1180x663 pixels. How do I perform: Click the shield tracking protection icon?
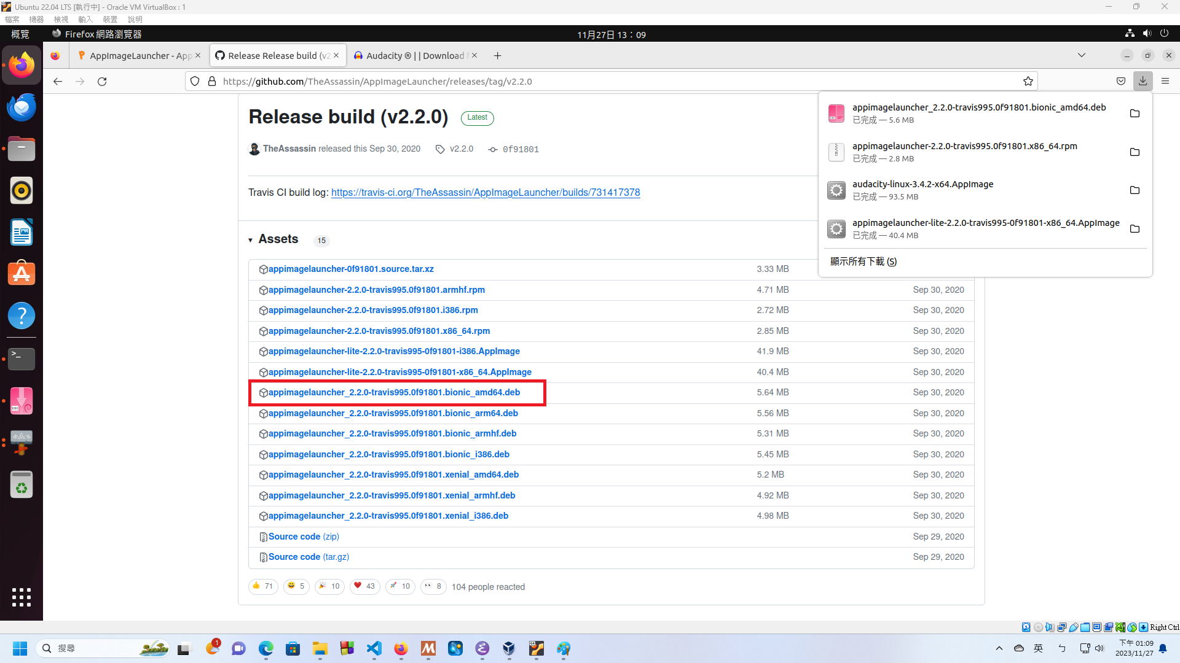(x=194, y=81)
